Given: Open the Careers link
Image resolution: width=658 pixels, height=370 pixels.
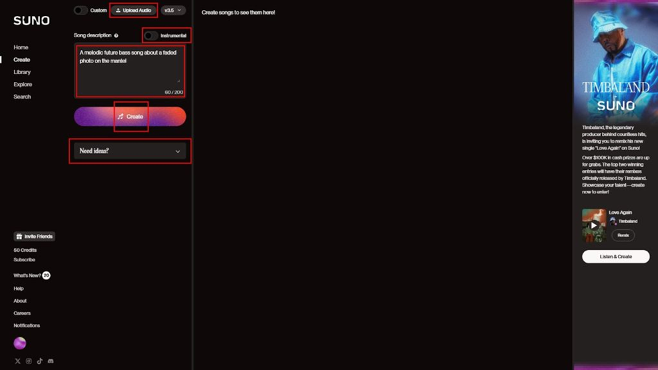Looking at the screenshot, I should pyautogui.click(x=22, y=313).
